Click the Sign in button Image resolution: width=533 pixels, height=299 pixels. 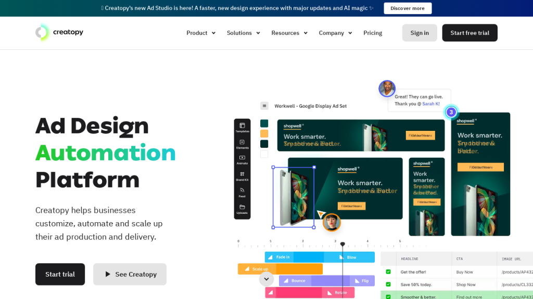click(420, 33)
